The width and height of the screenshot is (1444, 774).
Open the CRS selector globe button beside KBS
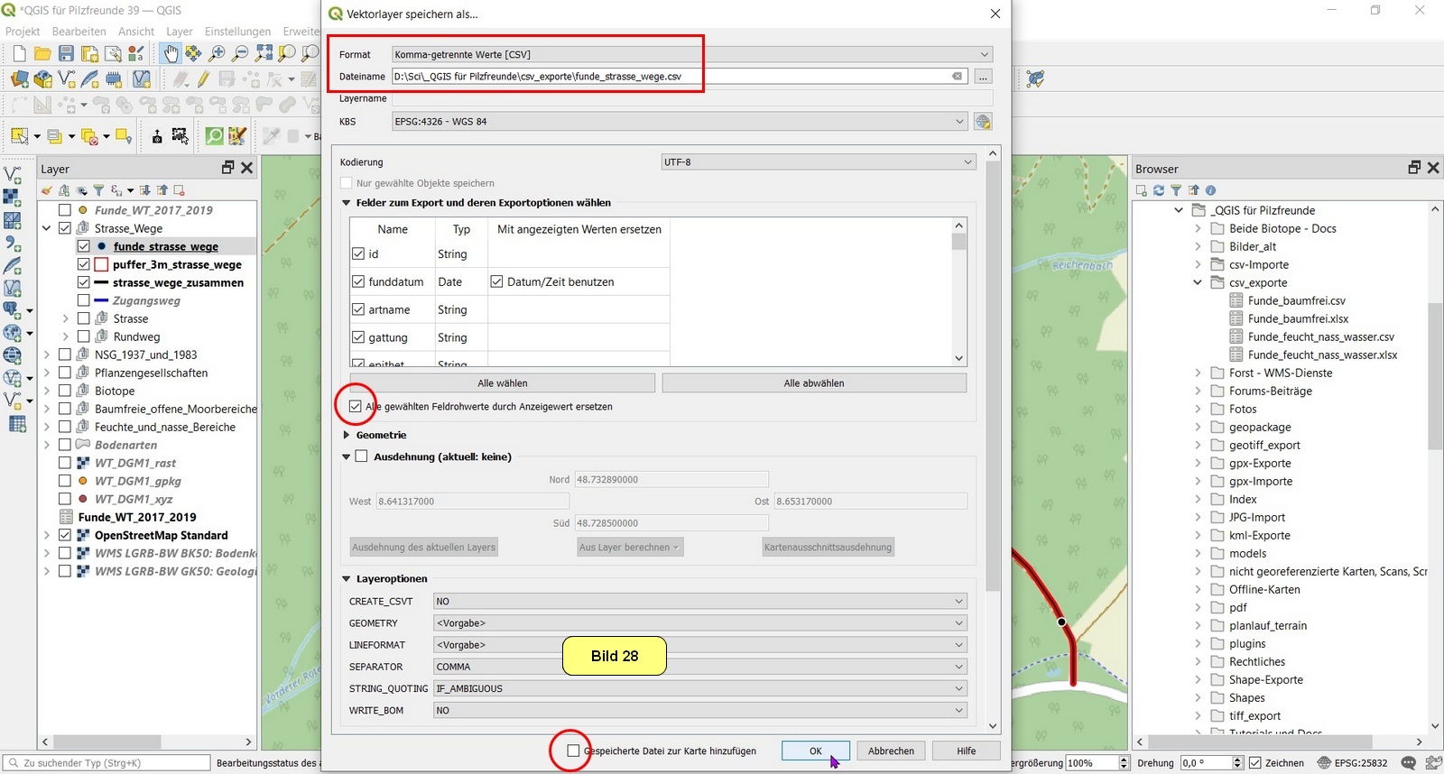983,122
